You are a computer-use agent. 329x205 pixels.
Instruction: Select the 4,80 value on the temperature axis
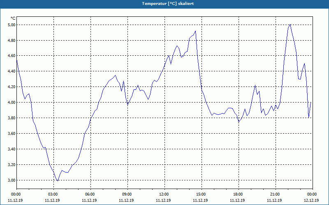[x=12, y=40]
